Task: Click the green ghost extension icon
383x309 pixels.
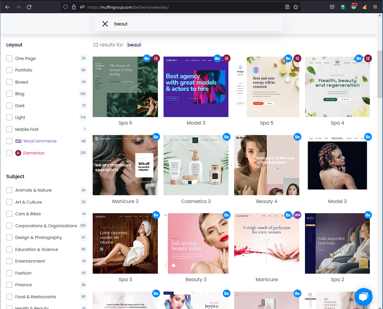Action: click(343, 7)
